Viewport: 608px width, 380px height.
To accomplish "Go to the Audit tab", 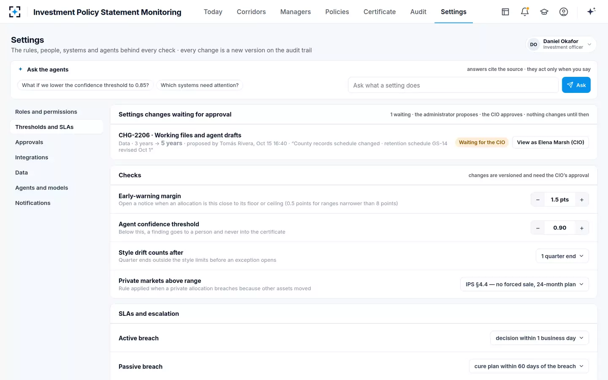I will pos(418,12).
